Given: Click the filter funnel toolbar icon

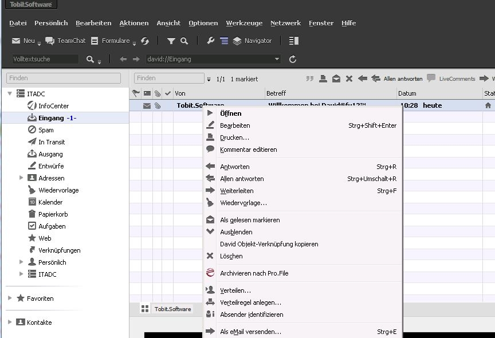Looking at the screenshot, I should pyautogui.click(x=171, y=41).
